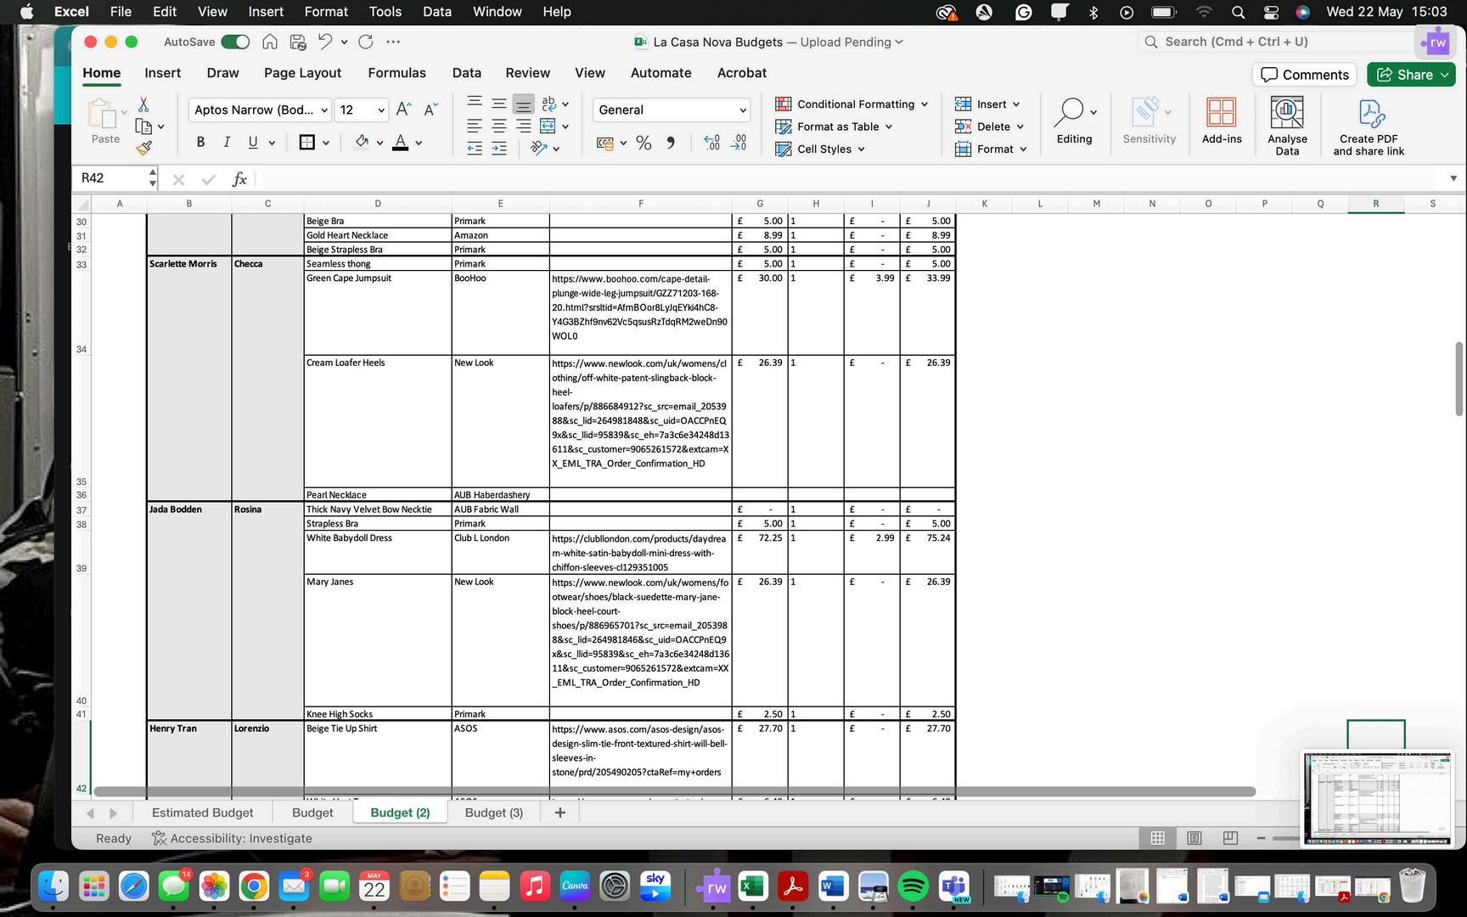Viewport: 1467px width, 917px height.
Task: Click the Paste clipboard icon
Action: [103, 114]
